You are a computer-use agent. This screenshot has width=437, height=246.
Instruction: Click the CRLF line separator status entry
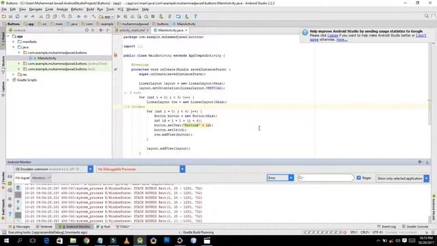pyautogui.click(x=365, y=232)
